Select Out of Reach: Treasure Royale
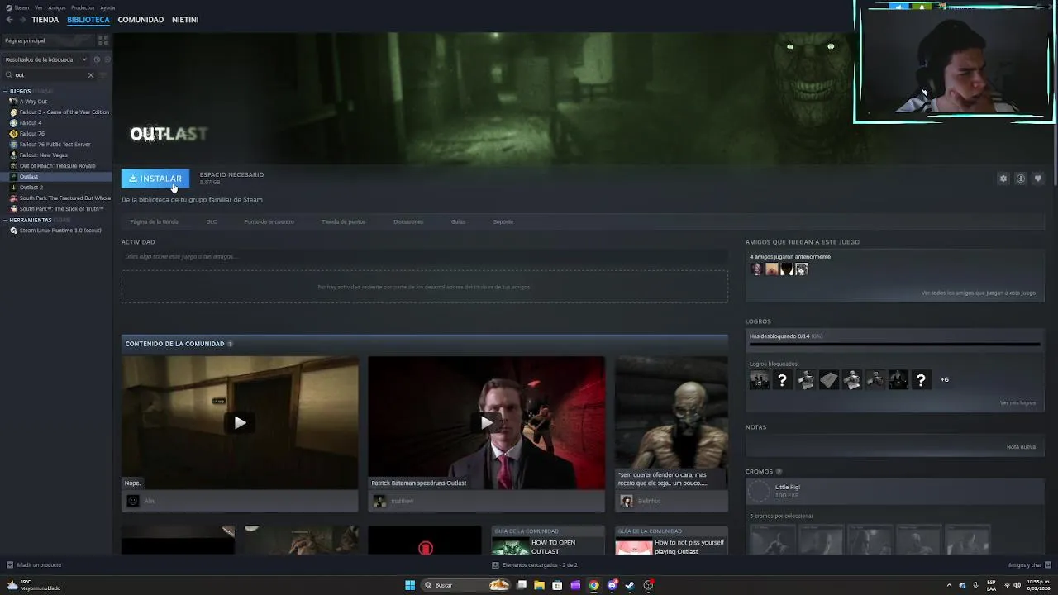The width and height of the screenshot is (1058, 595). 56,166
